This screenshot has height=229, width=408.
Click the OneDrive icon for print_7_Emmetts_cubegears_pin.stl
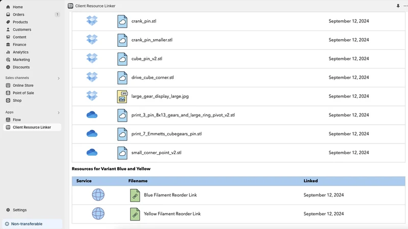click(92, 133)
